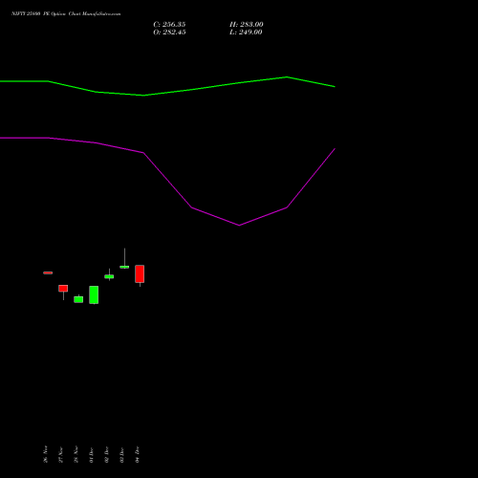The width and height of the screenshot is (478, 478).
Task: Click the '03 Dec' date axis label
Action: (122, 455)
